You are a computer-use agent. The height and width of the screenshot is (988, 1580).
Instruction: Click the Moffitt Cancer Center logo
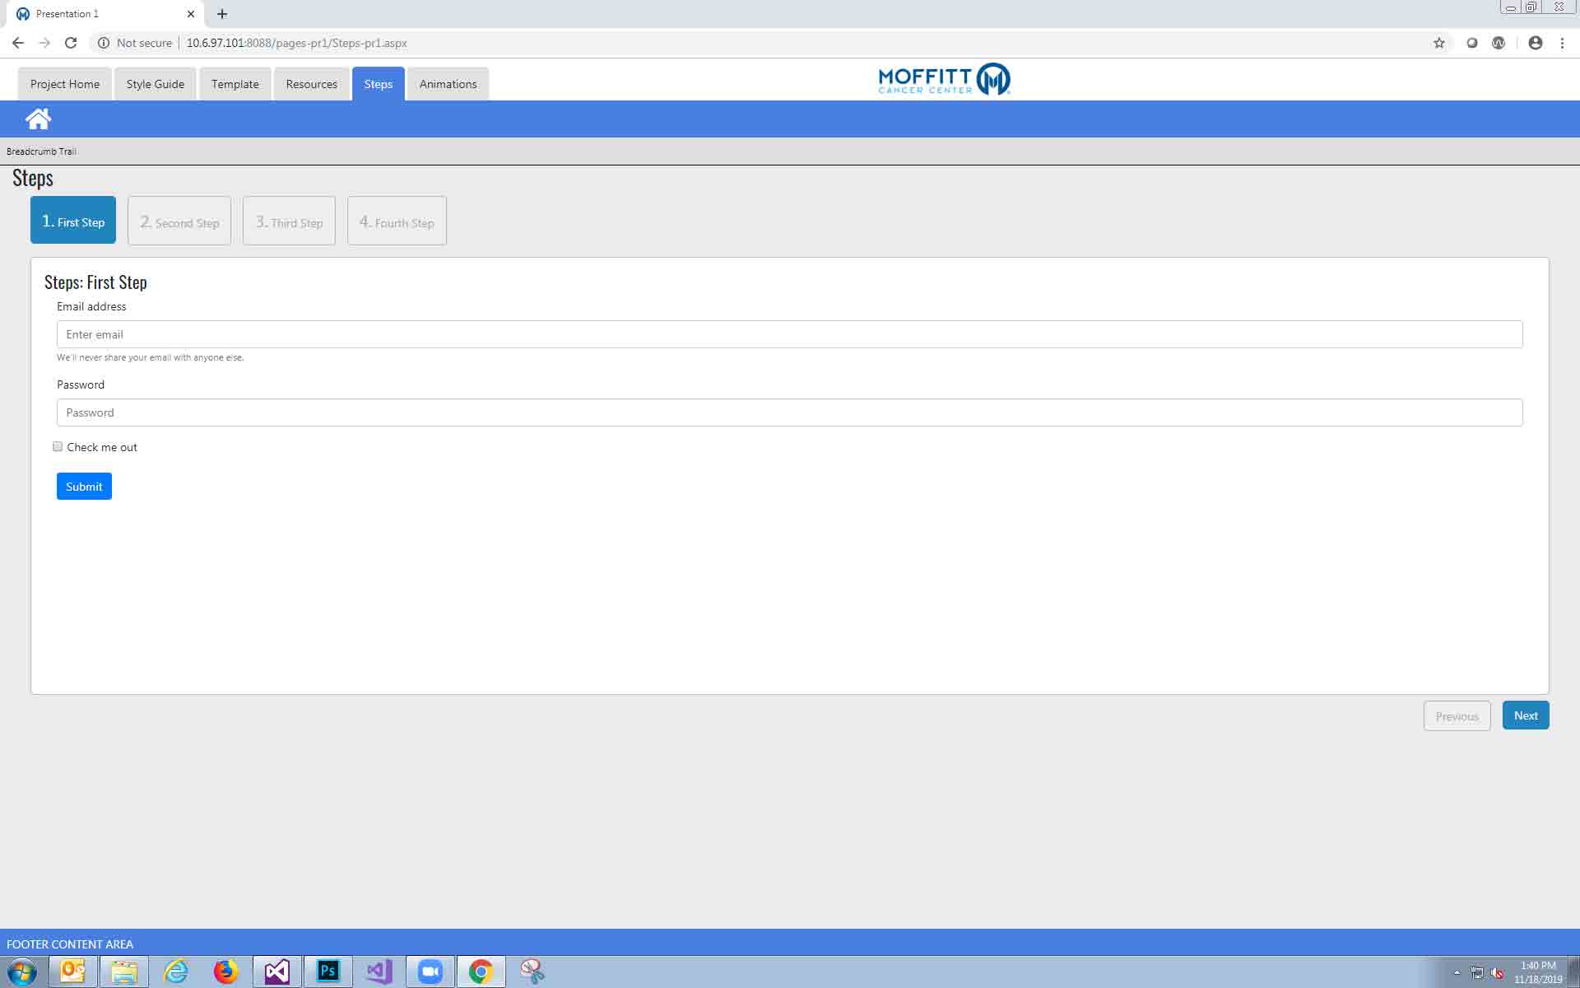944,80
